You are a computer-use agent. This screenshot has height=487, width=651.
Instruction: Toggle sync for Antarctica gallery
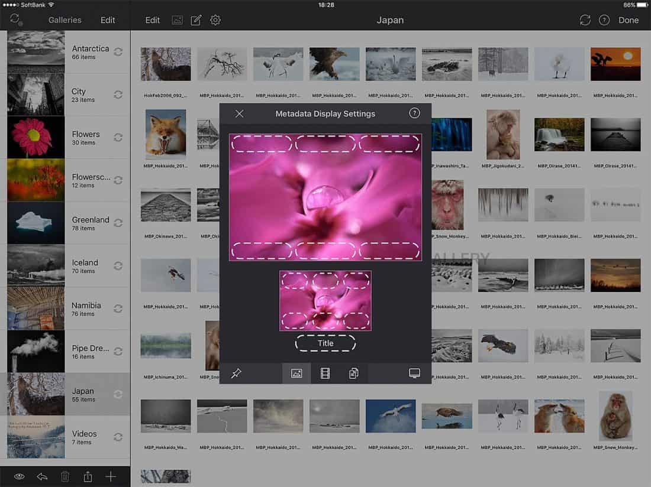(x=118, y=52)
